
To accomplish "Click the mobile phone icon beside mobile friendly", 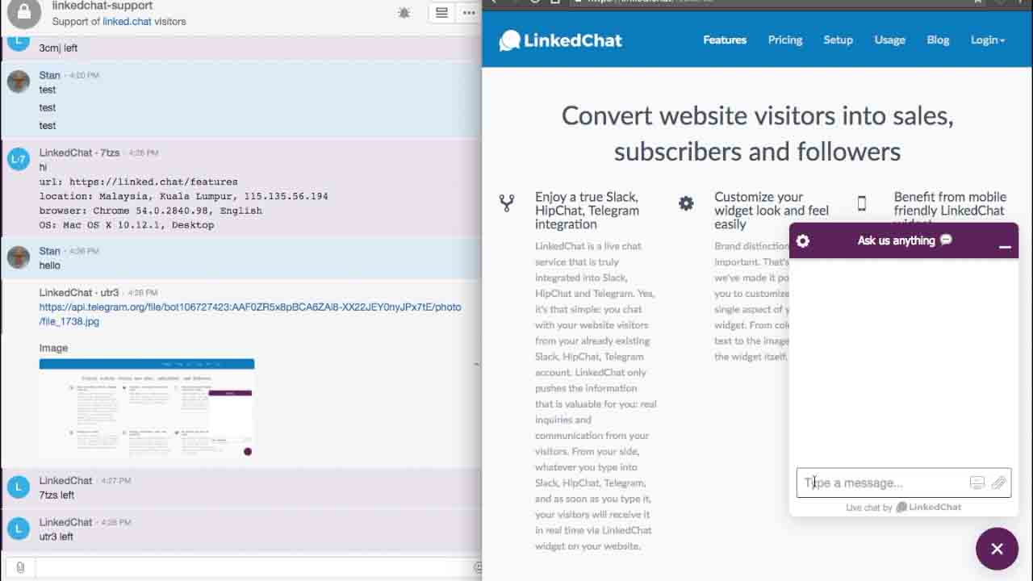I will point(862,203).
